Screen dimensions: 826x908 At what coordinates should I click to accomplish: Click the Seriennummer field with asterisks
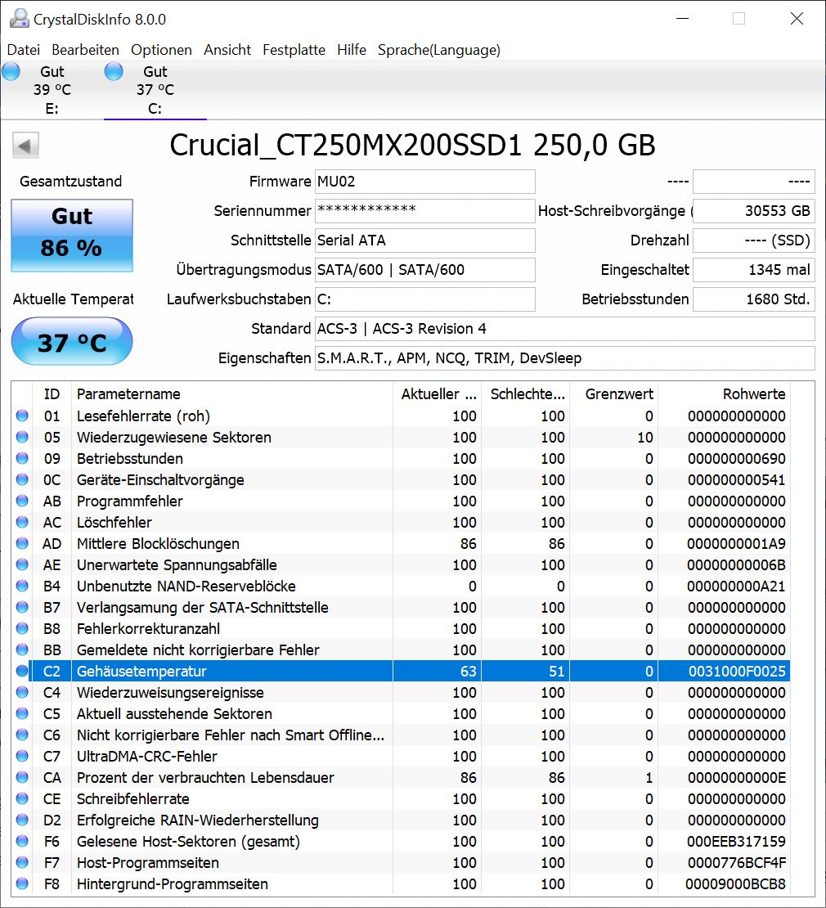pos(425,211)
